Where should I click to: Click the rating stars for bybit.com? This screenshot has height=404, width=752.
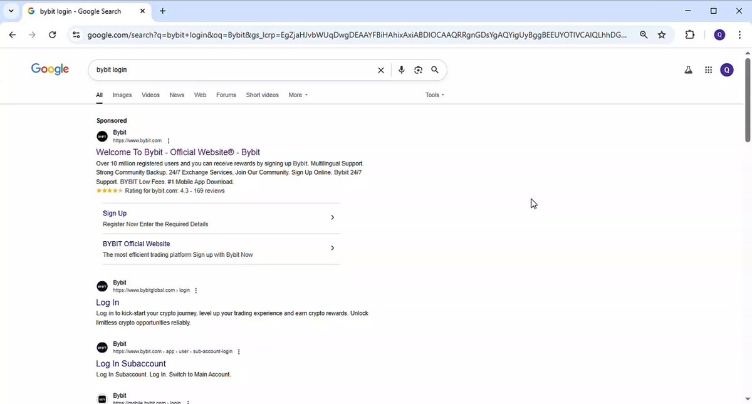point(110,191)
